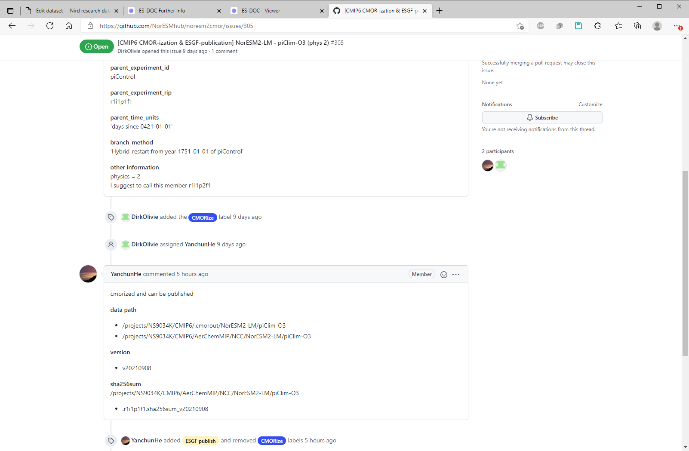Go to browser home page icon

tap(69, 26)
